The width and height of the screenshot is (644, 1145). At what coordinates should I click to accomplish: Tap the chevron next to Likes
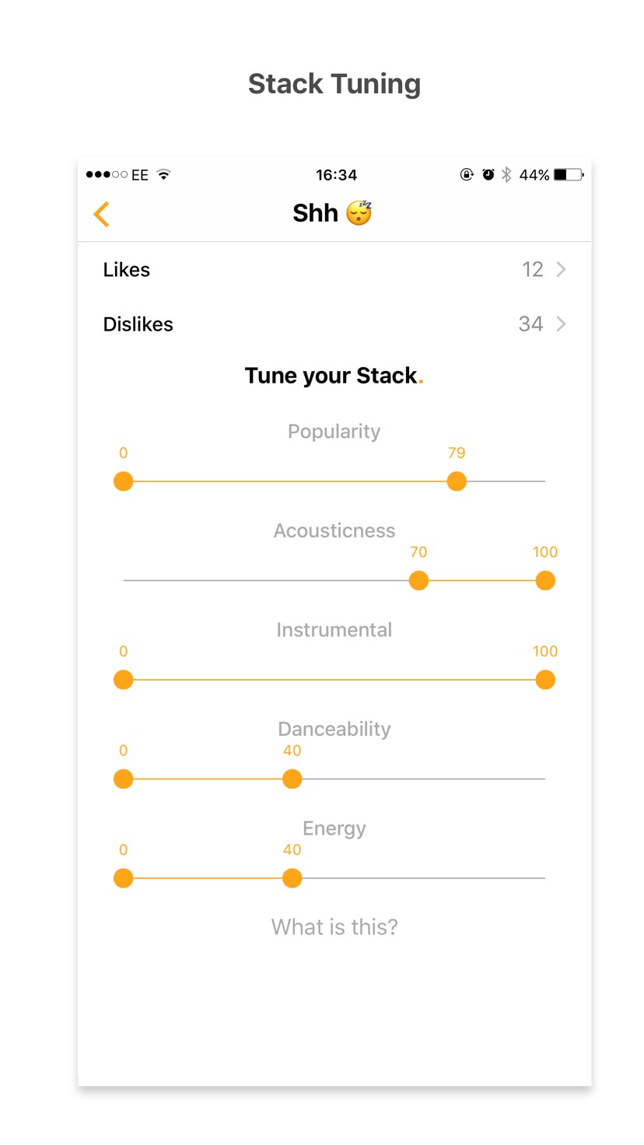(x=562, y=270)
